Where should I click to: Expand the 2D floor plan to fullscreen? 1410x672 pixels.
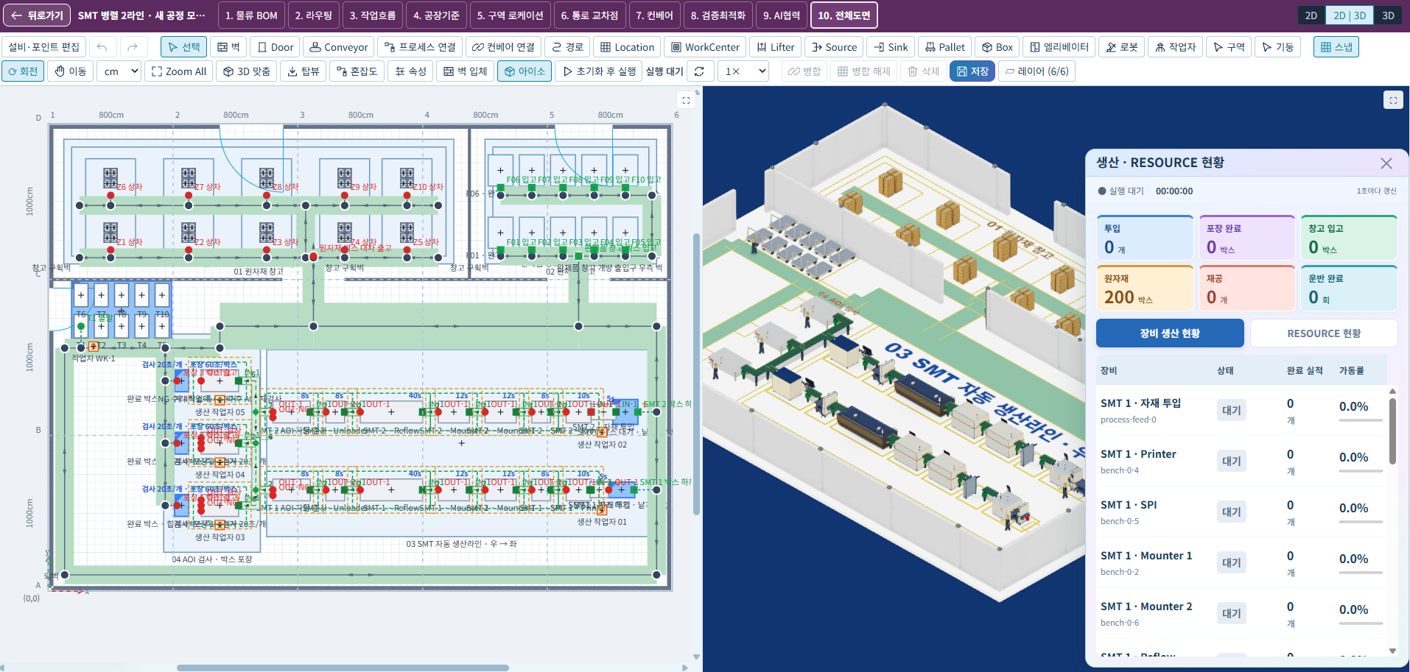(x=686, y=100)
